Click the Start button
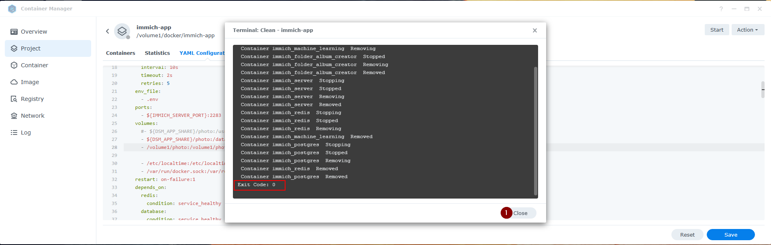This screenshot has height=245, width=771. (716, 30)
